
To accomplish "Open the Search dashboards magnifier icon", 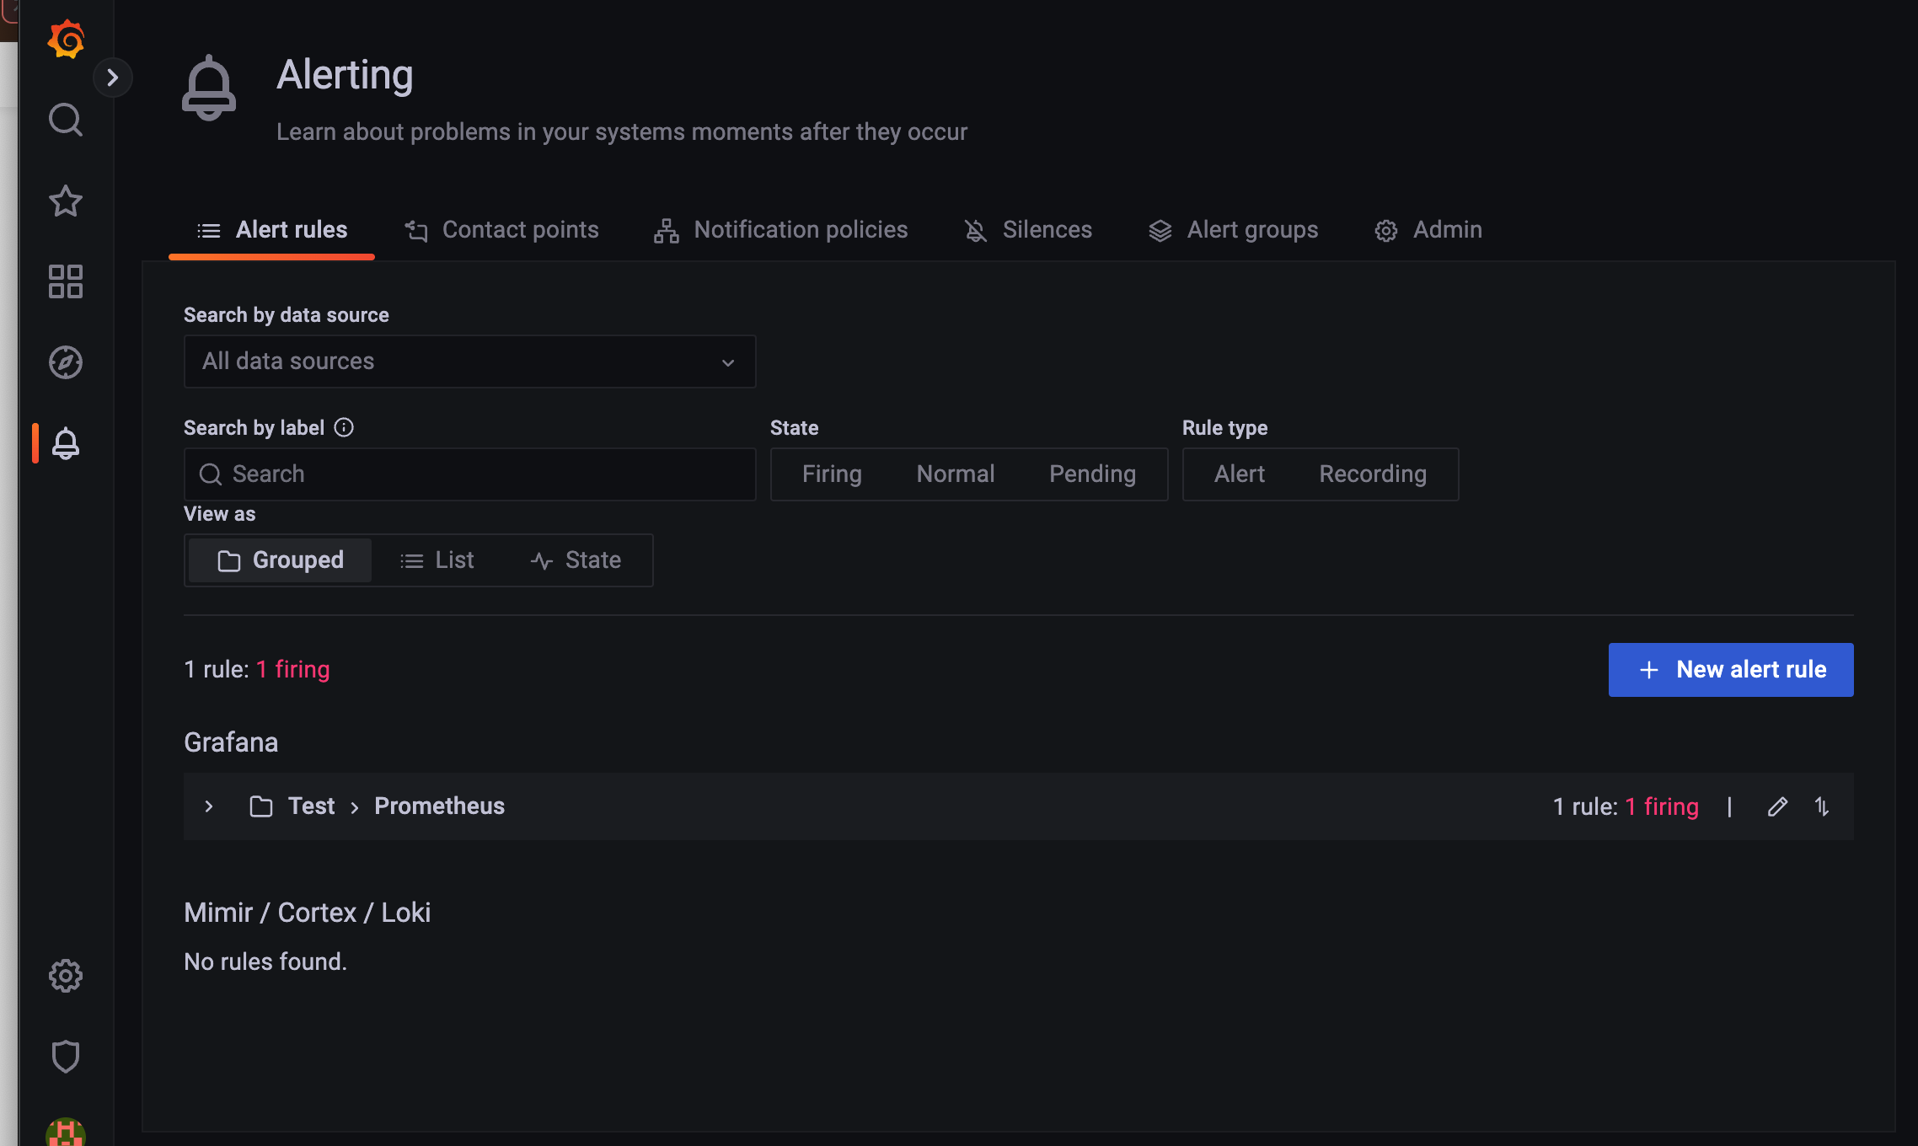I will [66, 120].
